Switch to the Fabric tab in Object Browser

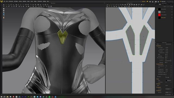[160, 4]
